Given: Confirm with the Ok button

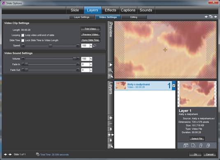Looking at the screenshot, I should [x=195, y=154].
